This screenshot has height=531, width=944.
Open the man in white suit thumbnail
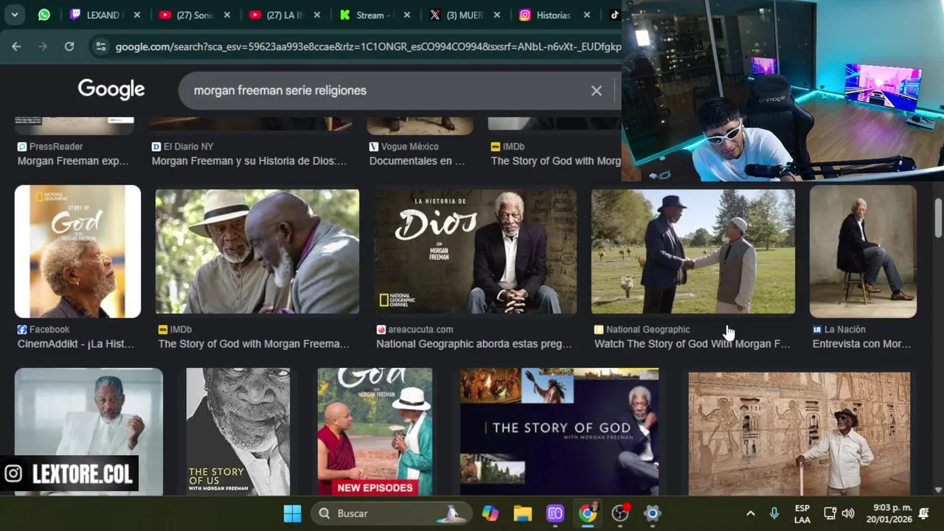pos(88,432)
